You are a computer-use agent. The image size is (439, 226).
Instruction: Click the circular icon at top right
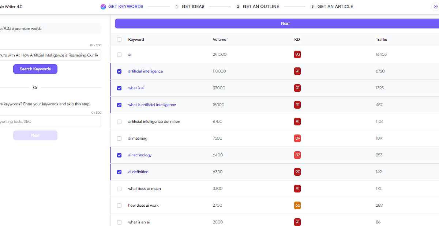pos(435,7)
